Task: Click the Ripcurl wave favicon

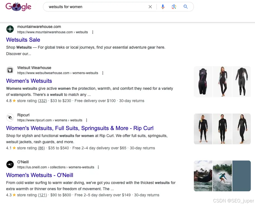Action: click(10, 117)
